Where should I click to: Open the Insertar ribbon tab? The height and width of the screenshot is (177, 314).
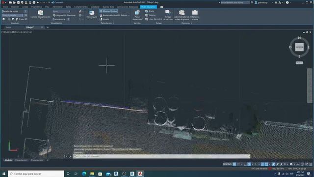pos(15,7)
